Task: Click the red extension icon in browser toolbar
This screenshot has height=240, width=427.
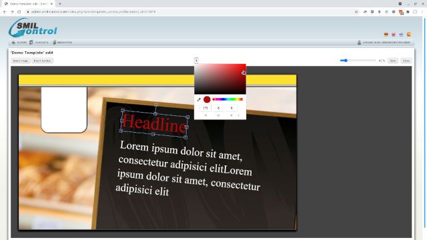Action: pyautogui.click(x=401, y=12)
